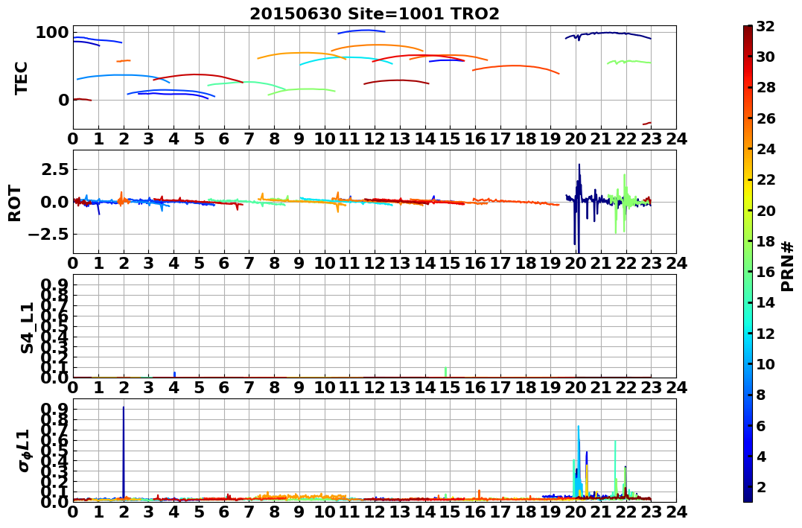
Task: Click the light green TEC curve near hour 22
Action: coord(629,61)
